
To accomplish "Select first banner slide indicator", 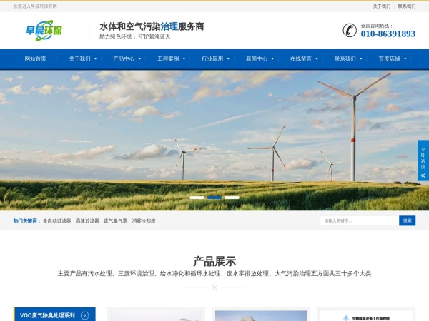I will (x=197, y=198).
